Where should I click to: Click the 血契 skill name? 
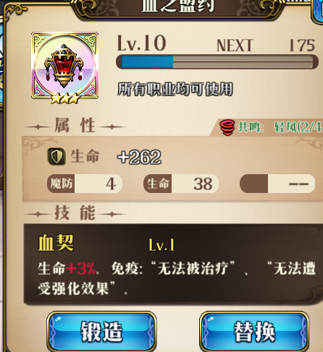[x=56, y=243]
